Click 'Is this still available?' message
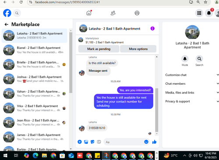Image resolution: width=219 pixels, height=160 pixels. 102,63
